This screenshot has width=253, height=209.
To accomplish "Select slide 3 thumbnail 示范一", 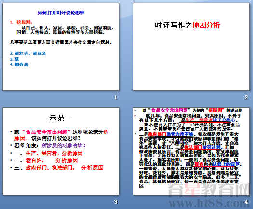I will point(61,151).
